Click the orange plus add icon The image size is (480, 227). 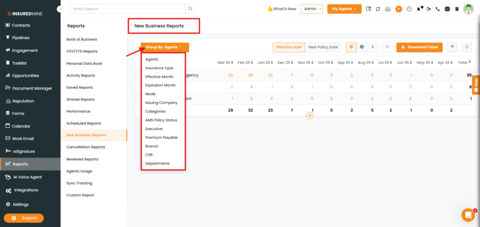coord(398,9)
